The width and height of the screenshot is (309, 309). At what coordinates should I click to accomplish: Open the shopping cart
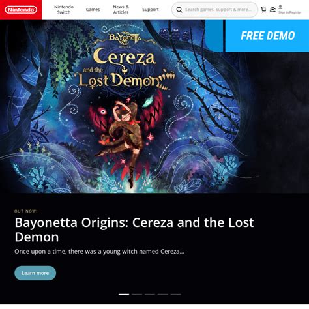tap(263, 10)
